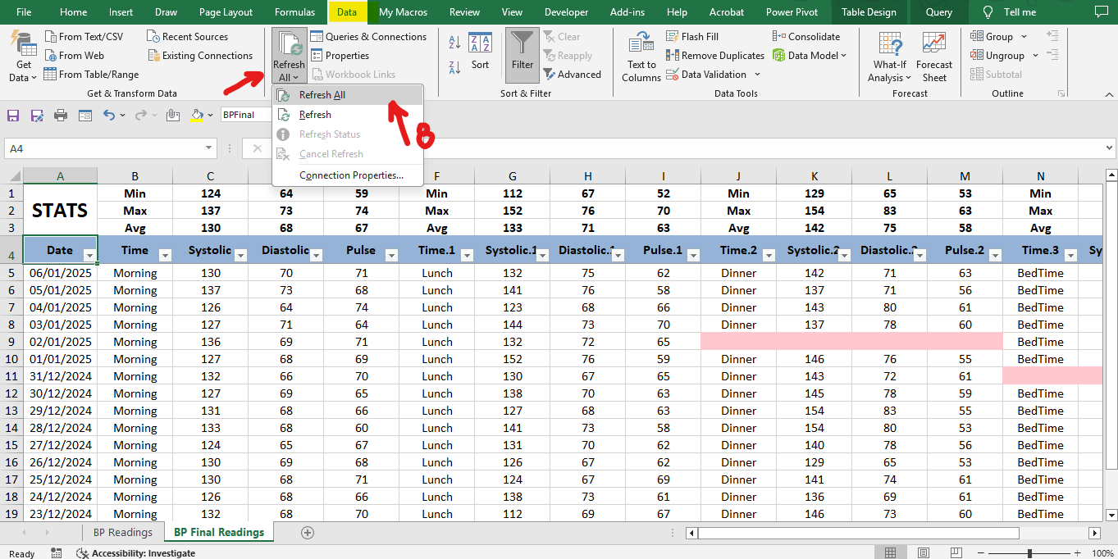Launch Text to Columns wizard
The width and height of the screenshot is (1118, 559).
pos(641,57)
